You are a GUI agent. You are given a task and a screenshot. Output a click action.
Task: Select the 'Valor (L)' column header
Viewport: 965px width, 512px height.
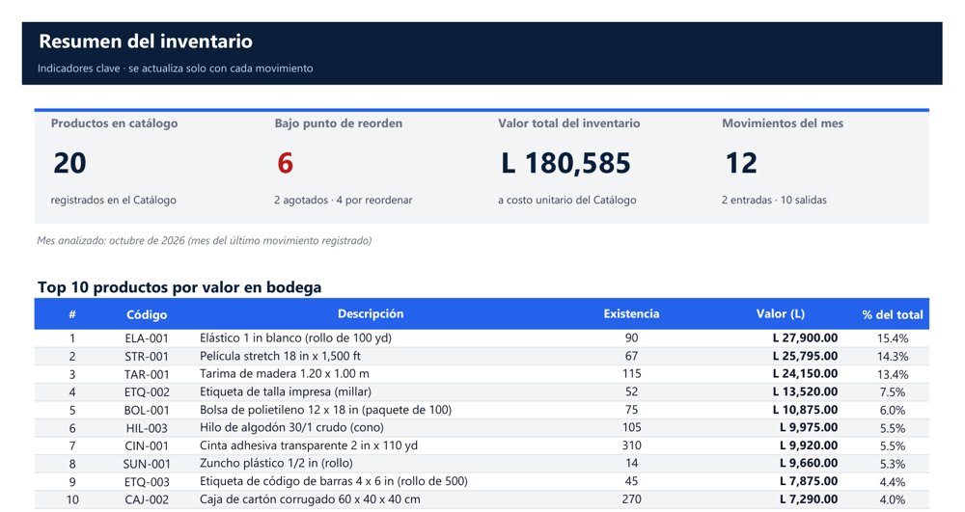point(781,313)
